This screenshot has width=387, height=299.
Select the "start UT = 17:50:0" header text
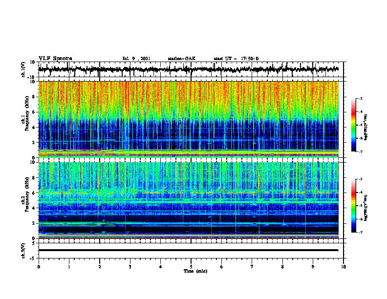coord(236,59)
